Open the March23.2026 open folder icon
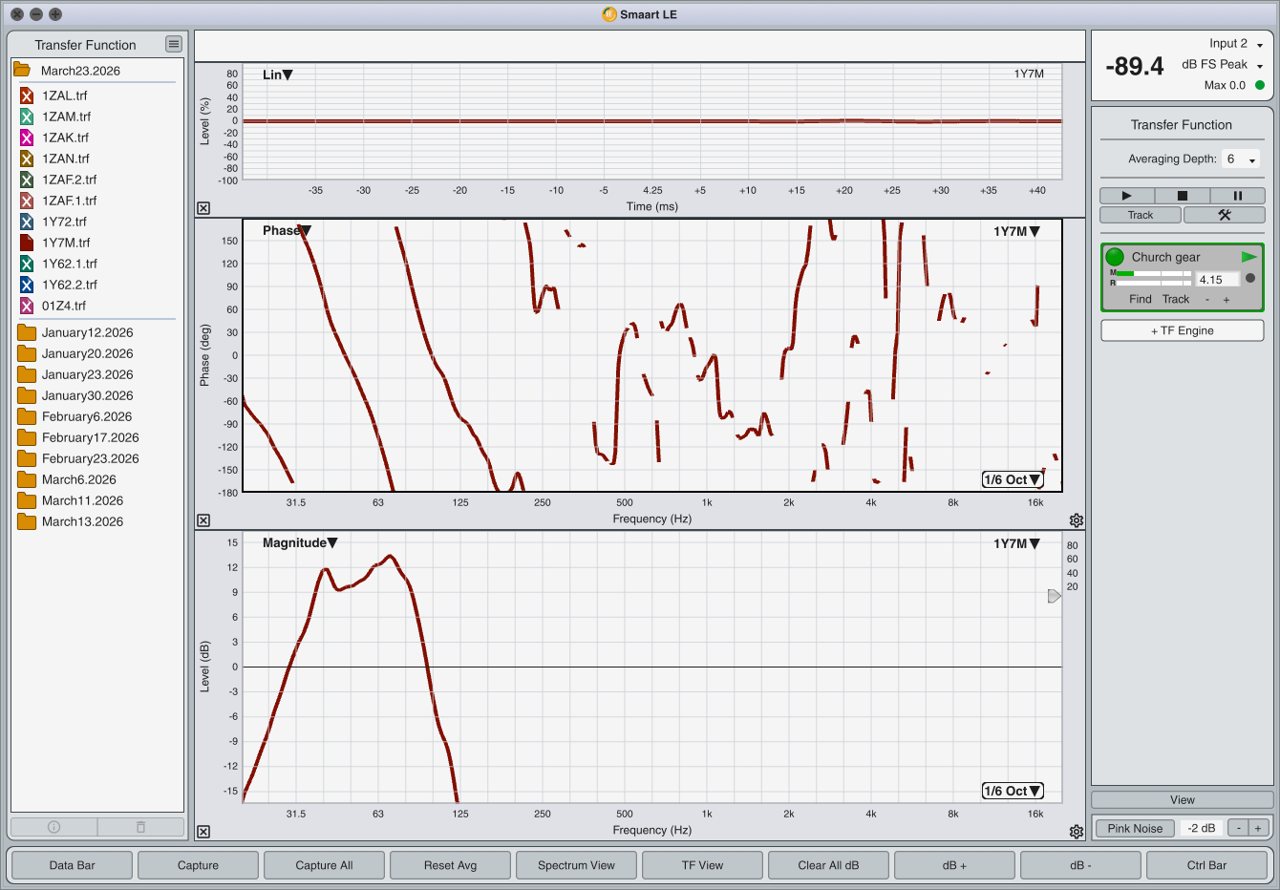The image size is (1280, 890). tap(22, 70)
